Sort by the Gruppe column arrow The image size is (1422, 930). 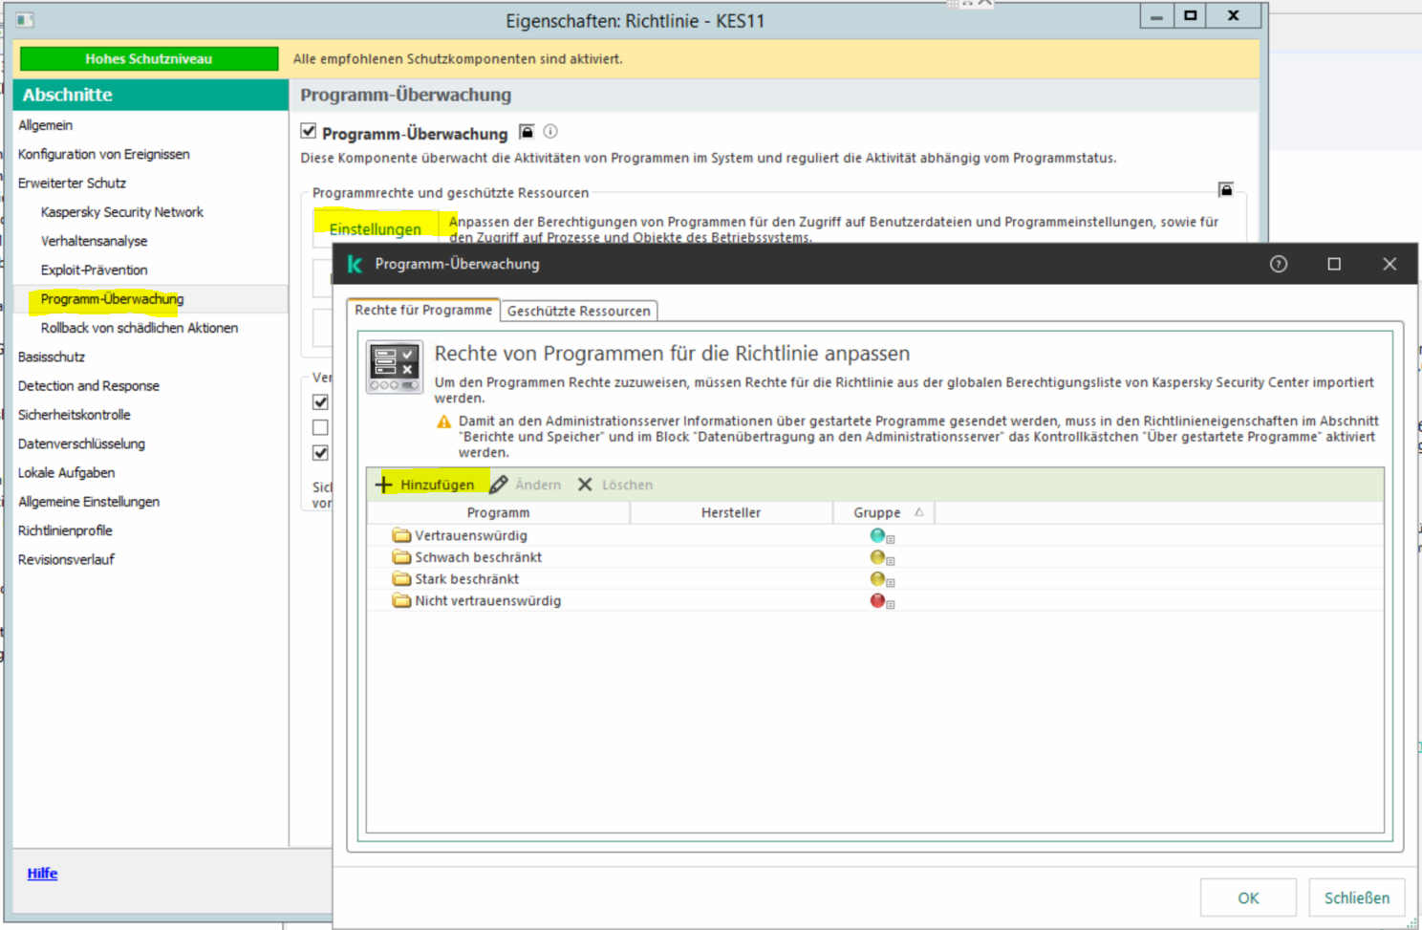click(919, 512)
